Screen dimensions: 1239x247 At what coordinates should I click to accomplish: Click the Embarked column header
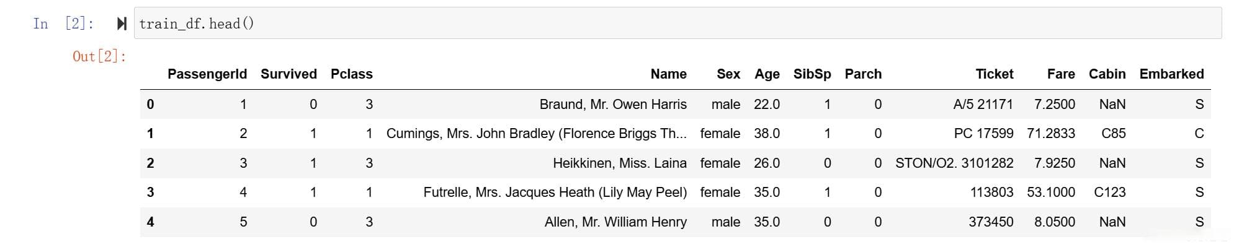click(1171, 74)
